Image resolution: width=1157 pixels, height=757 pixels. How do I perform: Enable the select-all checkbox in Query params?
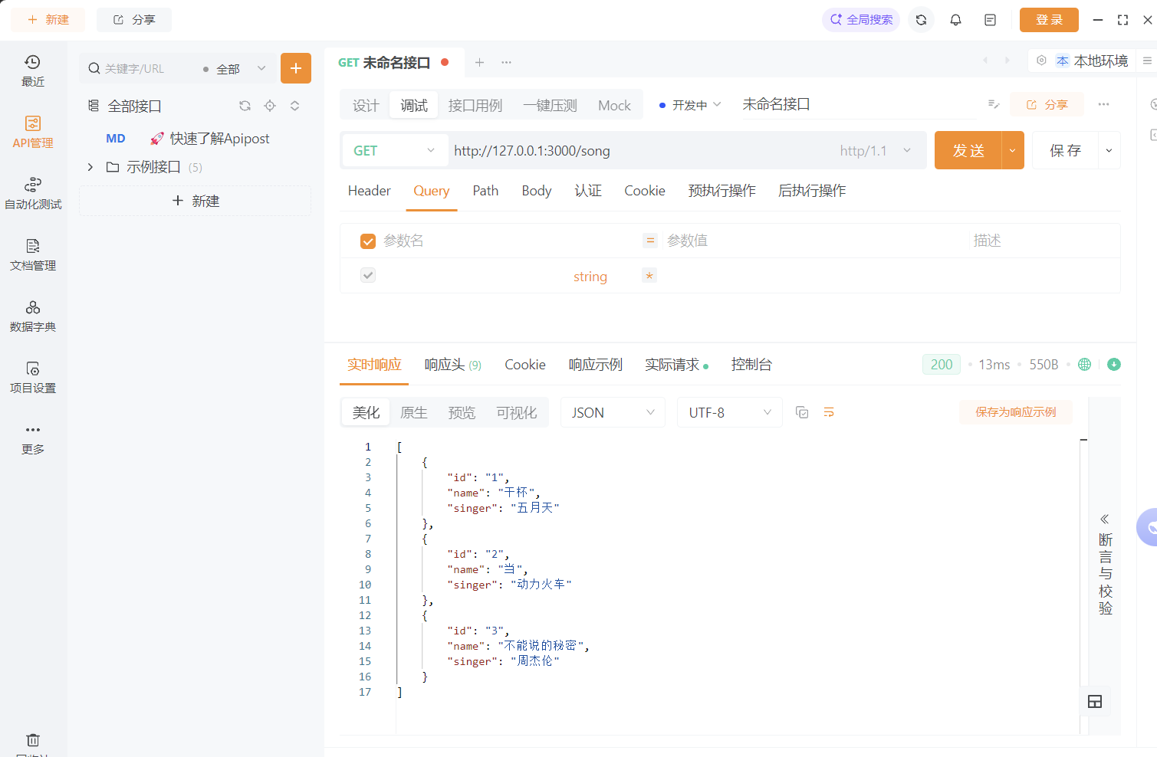(x=368, y=240)
